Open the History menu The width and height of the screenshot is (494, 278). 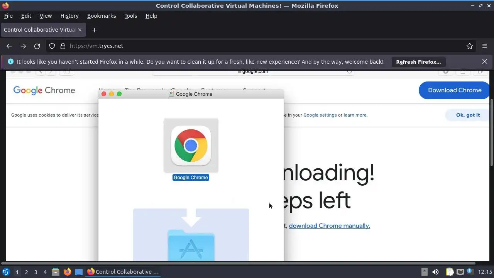[69, 16]
